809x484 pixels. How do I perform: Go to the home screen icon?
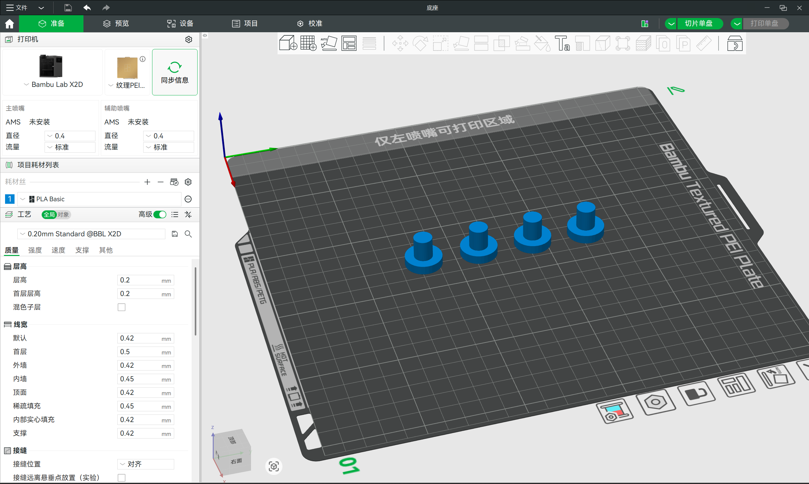click(x=9, y=23)
